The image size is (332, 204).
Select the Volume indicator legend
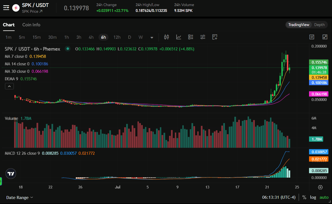18,118
